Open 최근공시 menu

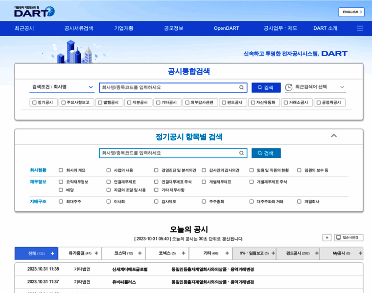[x=24, y=28]
